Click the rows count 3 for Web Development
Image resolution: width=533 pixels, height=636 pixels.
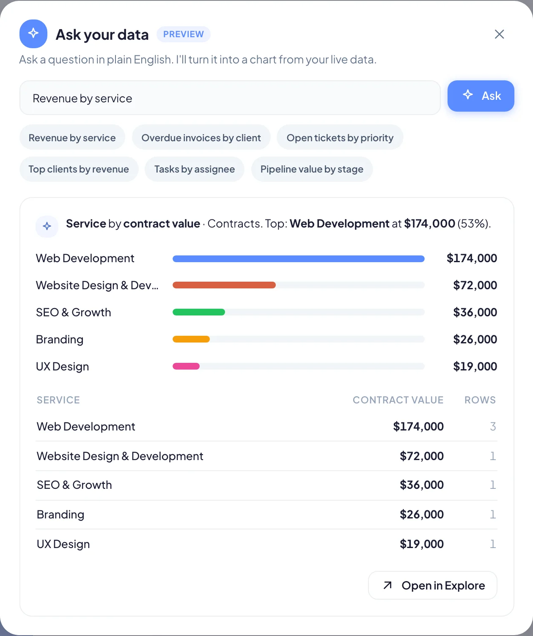click(493, 427)
